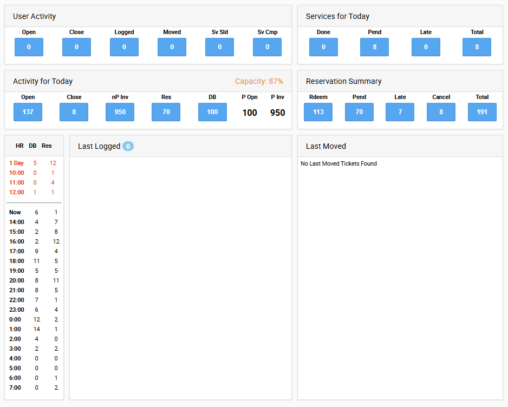Click the Open count button in User Activity
508x407 pixels.
[x=29, y=47]
